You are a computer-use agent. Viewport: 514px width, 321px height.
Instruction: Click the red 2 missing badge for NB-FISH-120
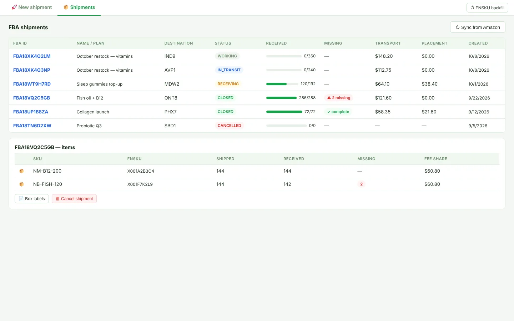tap(361, 184)
